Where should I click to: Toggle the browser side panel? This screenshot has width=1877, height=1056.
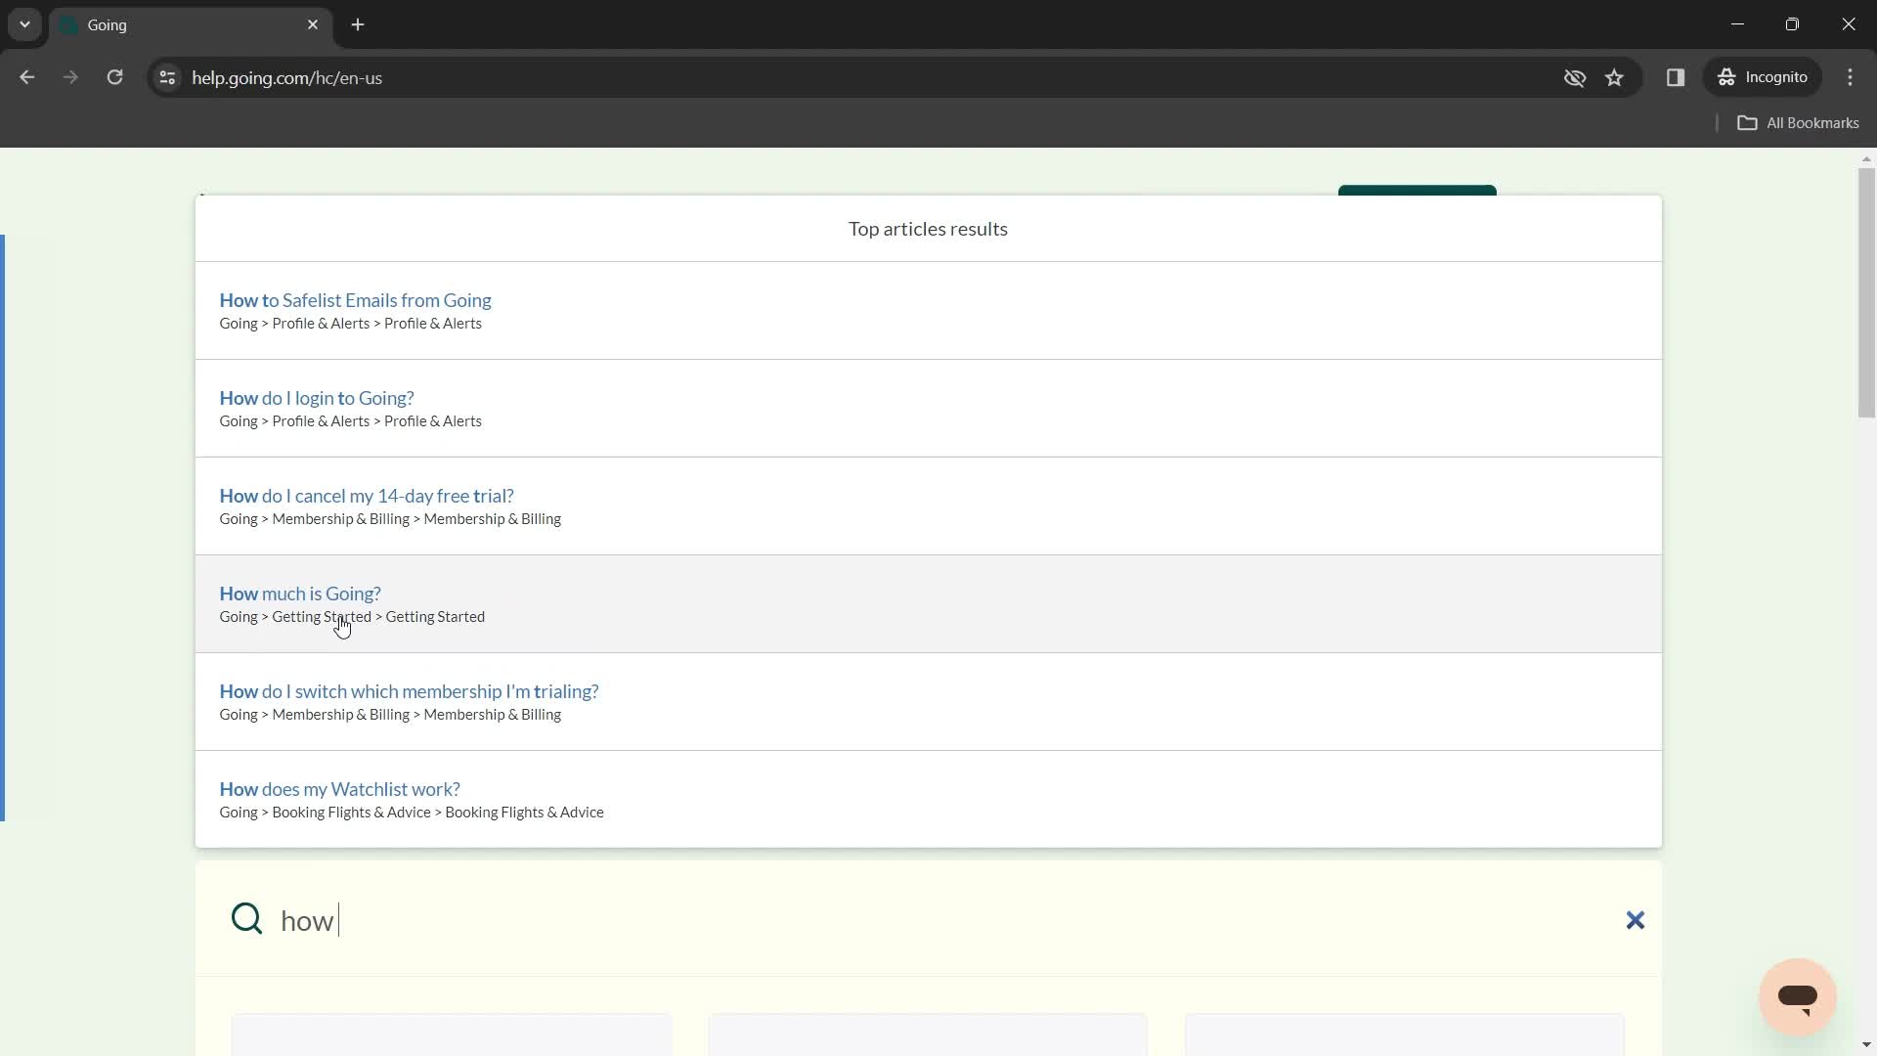1675,77
